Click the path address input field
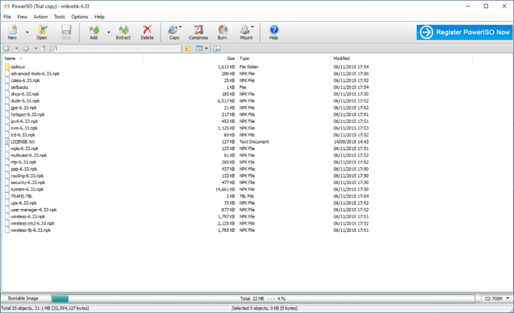 117,49
